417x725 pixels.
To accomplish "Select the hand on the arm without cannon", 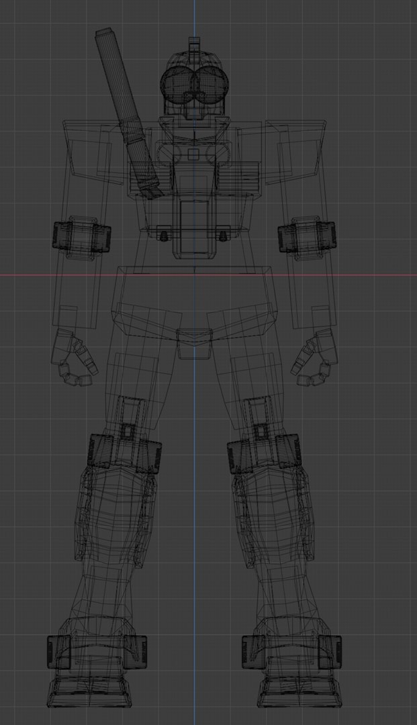I will tap(314, 357).
